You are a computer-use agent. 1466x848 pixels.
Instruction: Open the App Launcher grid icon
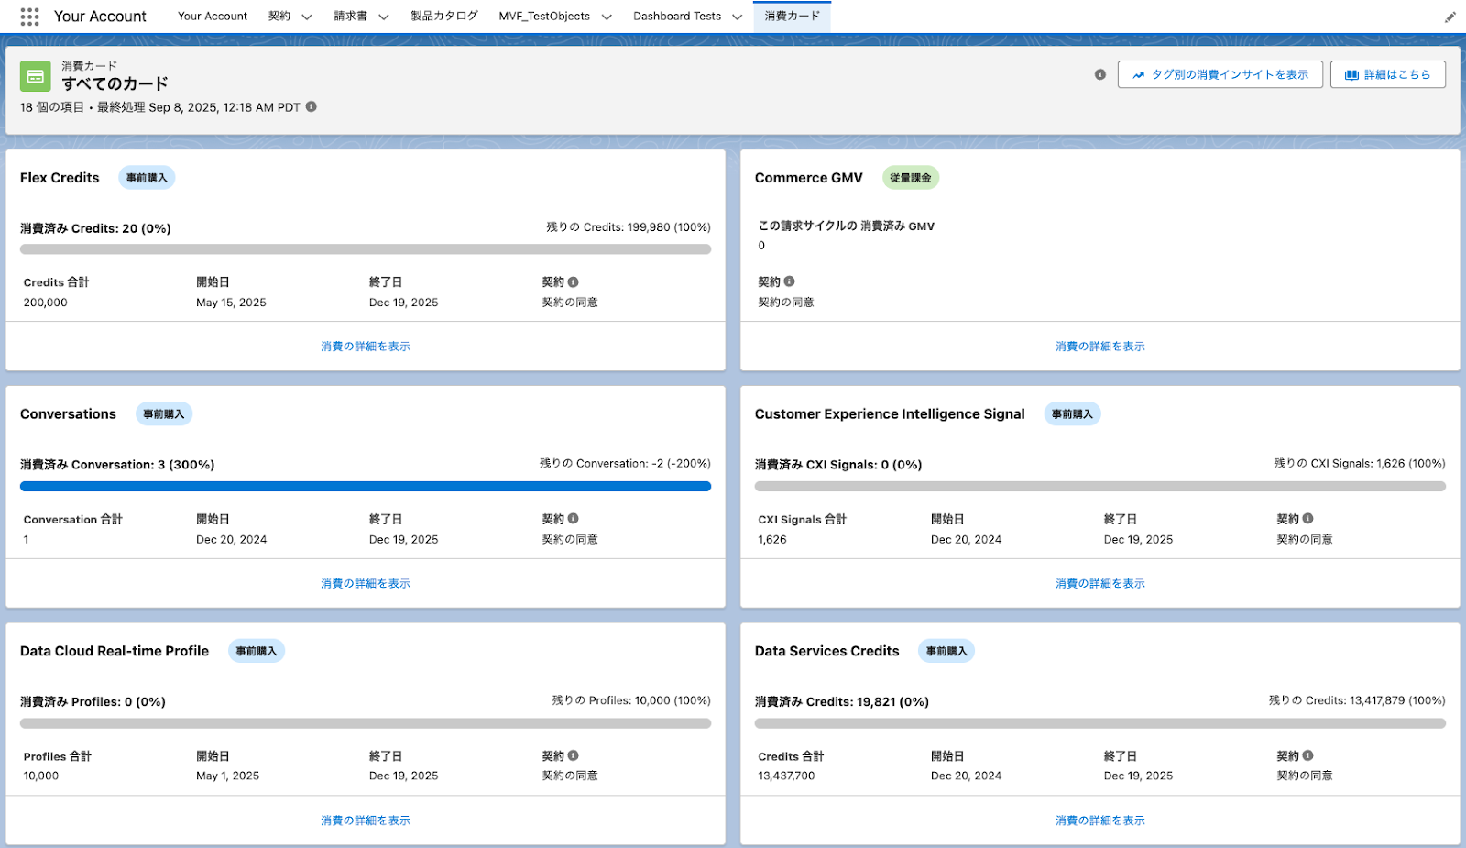point(29,17)
